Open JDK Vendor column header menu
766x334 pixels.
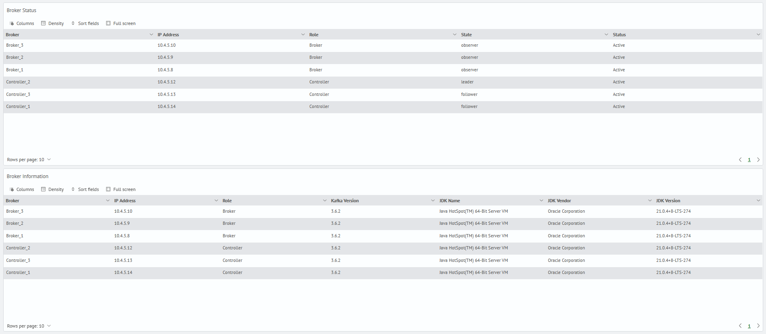(650, 201)
